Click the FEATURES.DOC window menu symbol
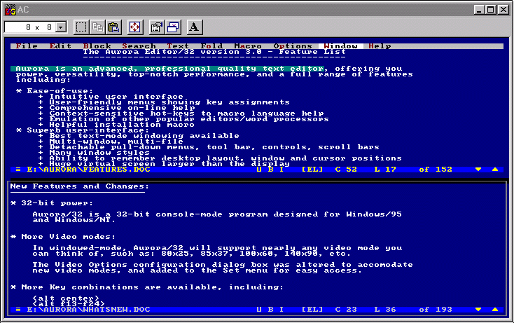Screen dimensions: 514x323 [x=18, y=170]
